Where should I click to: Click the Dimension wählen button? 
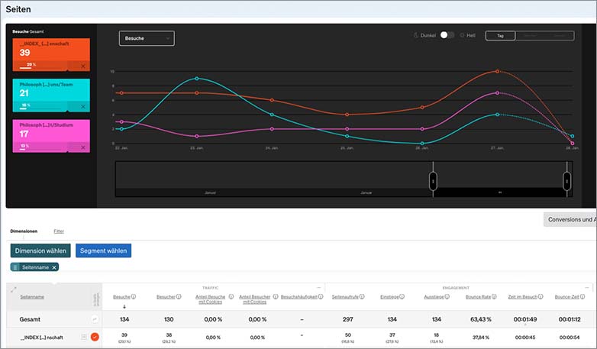[40, 250]
